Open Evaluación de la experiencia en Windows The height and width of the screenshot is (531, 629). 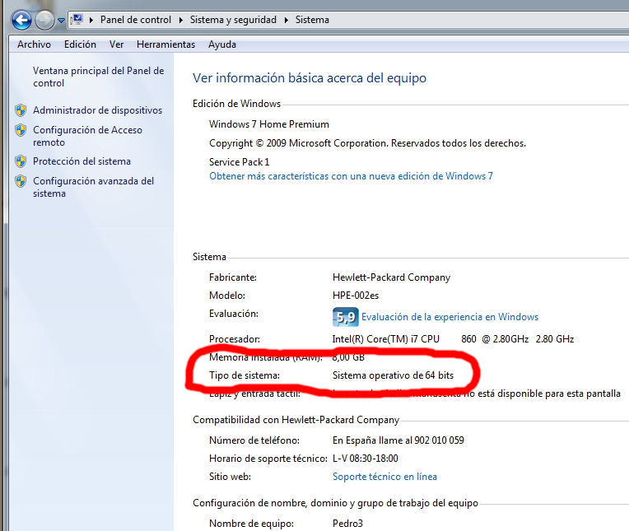[x=450, y=317]
